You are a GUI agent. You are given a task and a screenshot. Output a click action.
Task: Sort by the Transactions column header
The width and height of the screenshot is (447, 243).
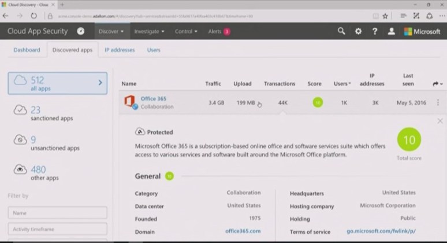(280, 84)
